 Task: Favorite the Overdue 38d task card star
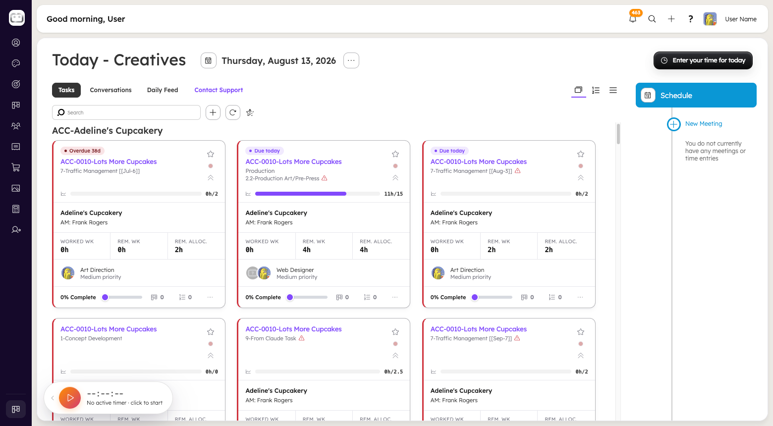pyautogui.click(x=211, y=154)
